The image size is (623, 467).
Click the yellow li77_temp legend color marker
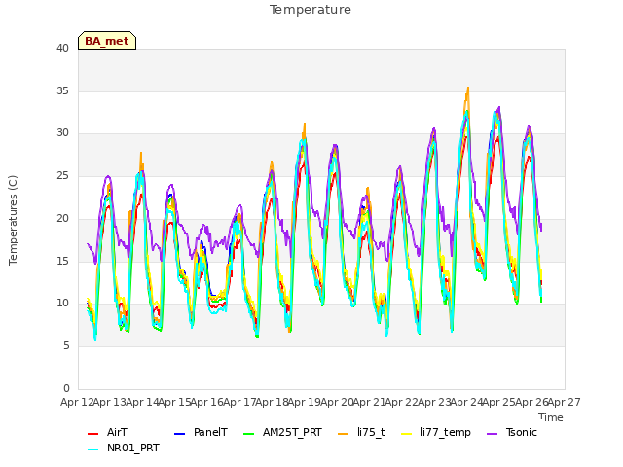coord(407,434)
